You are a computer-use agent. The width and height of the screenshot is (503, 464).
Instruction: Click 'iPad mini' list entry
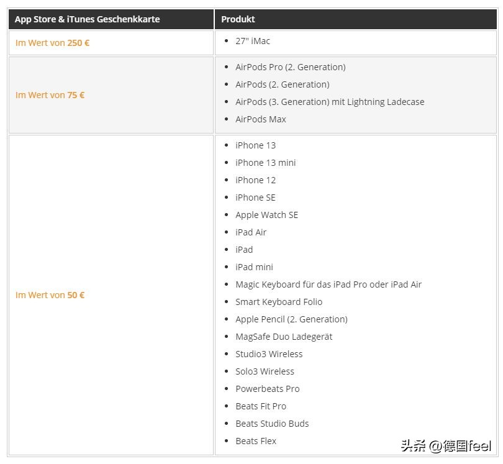254,267
